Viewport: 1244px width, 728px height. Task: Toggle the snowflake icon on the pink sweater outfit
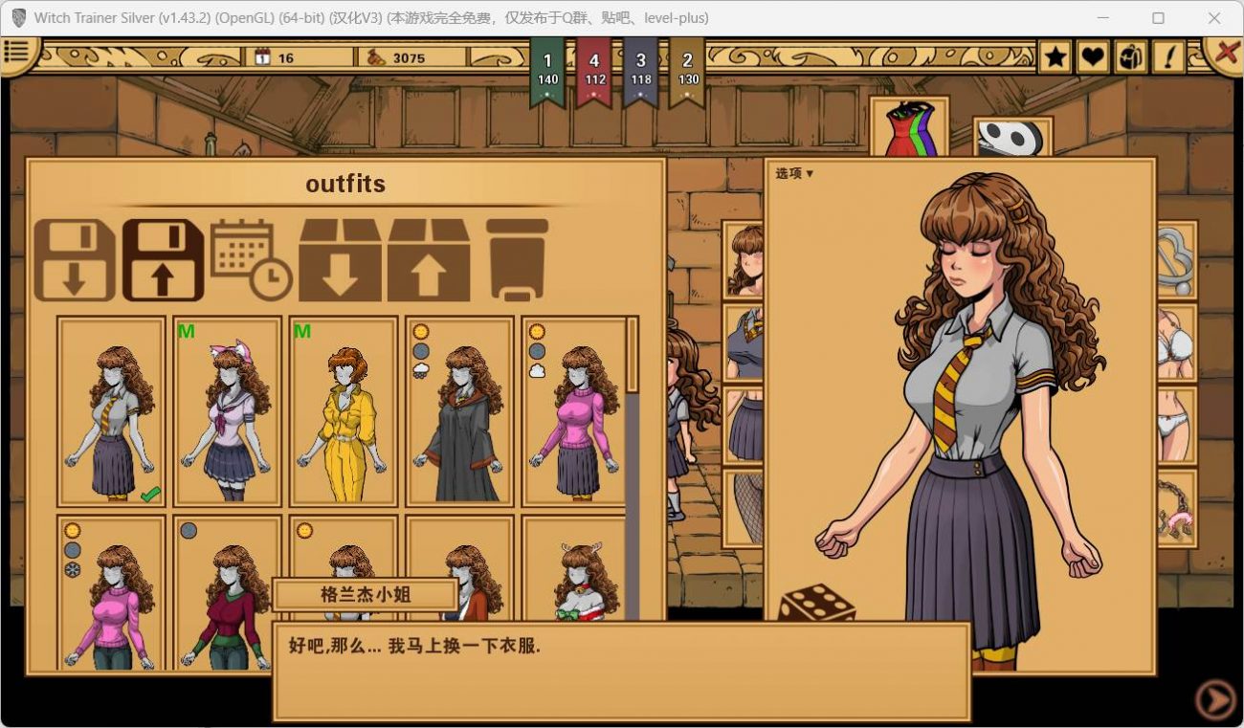(72, 569)
